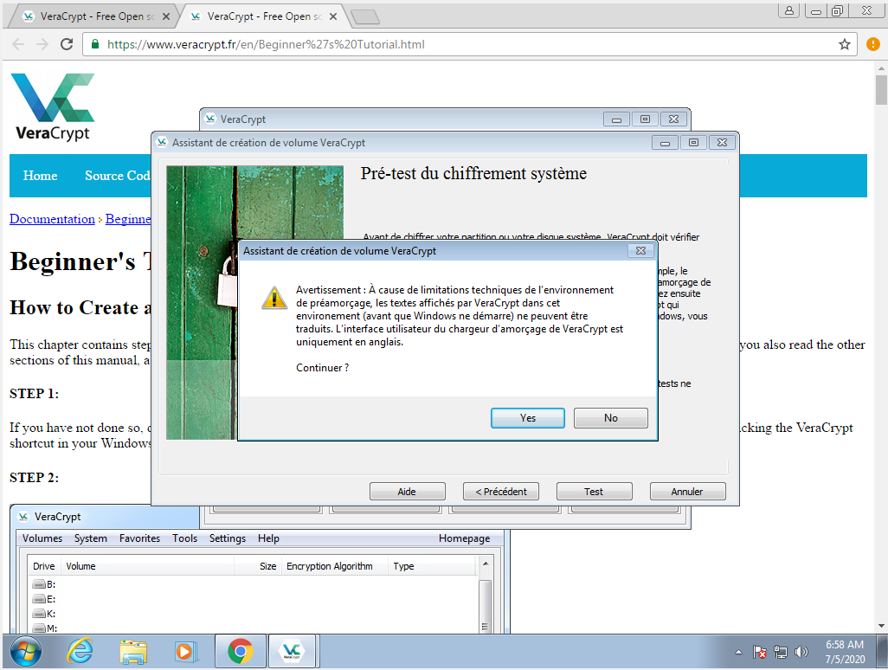Go back in the browser

point(18,44)
